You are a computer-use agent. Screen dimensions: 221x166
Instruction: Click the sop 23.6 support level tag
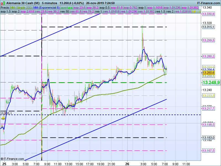pyautogui.click(x=80, y=7)
